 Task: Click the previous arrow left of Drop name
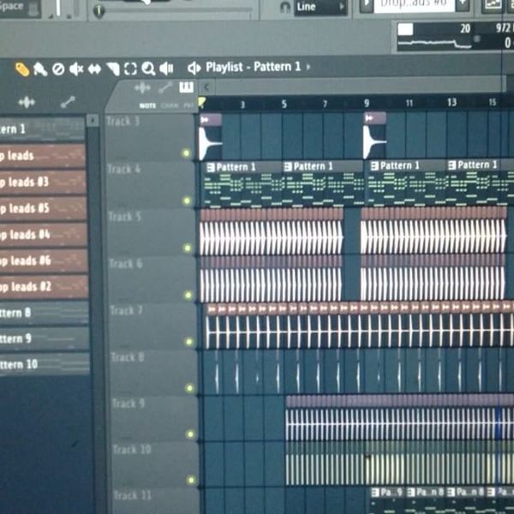coord(367,5)
